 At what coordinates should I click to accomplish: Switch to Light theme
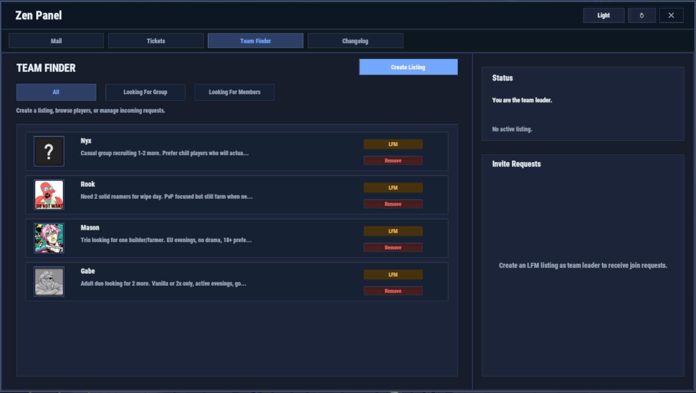[604, 16]
